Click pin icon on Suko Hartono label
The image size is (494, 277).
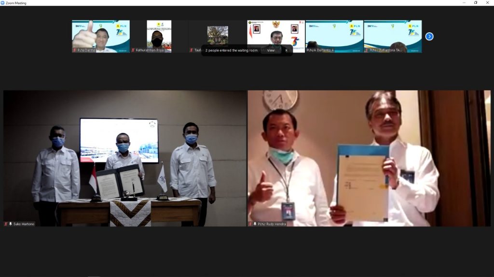pos(11,224)
